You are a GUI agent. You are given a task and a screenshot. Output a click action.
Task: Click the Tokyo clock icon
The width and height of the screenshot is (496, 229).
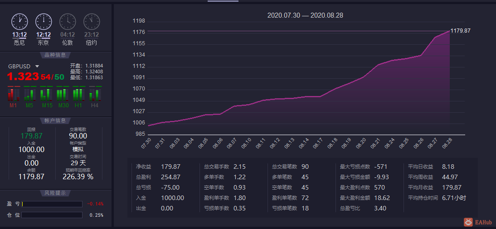(x=44, y=21)
